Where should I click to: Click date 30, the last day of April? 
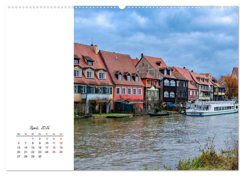tap(40, 156)
